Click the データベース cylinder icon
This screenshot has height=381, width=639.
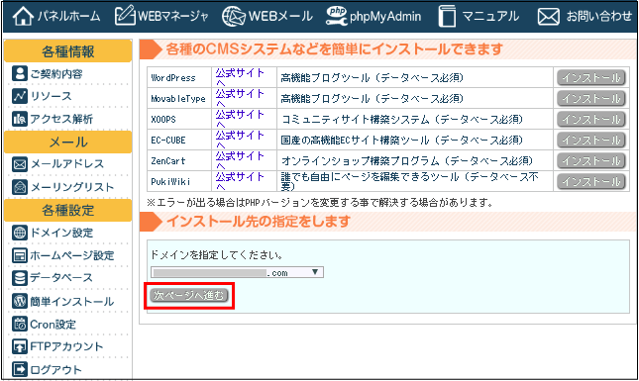20,278
